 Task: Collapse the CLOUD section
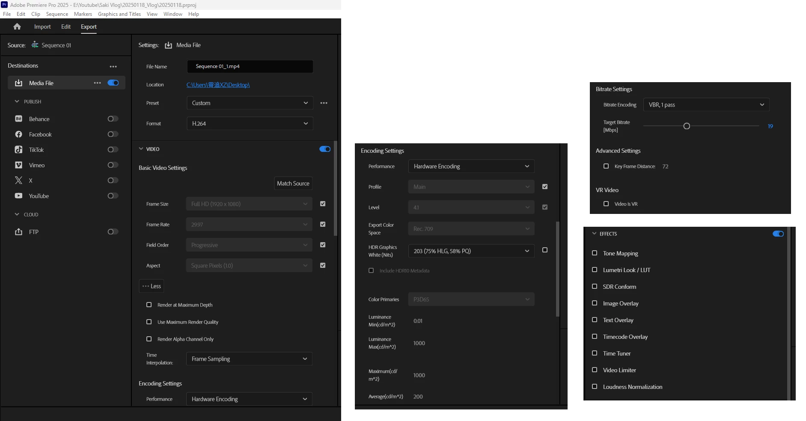click(17, 214)
